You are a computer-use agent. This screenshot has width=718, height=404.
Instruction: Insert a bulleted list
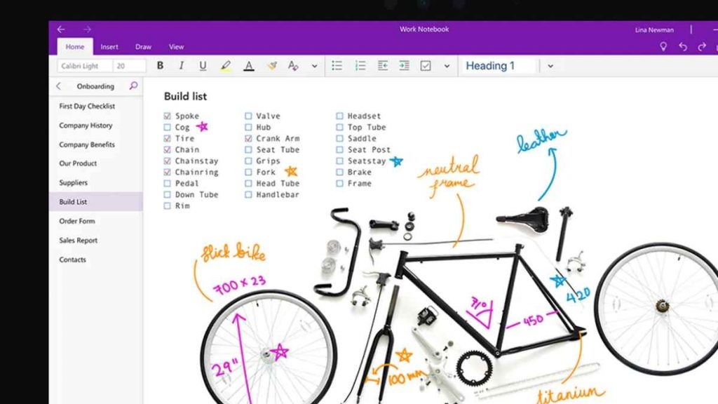coord(337,65)
